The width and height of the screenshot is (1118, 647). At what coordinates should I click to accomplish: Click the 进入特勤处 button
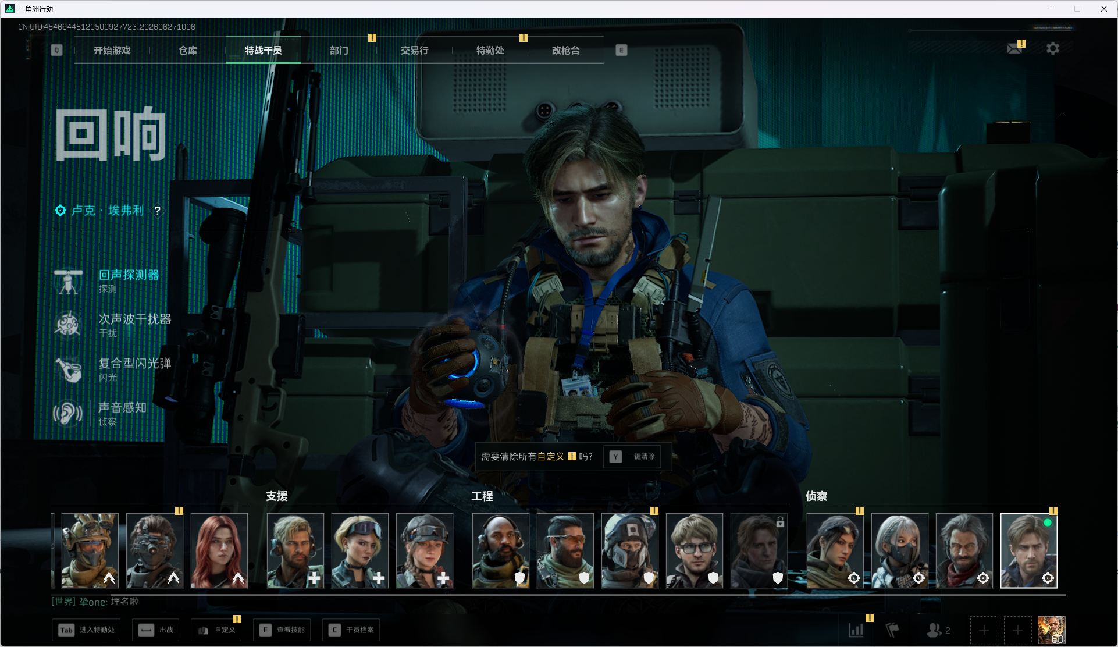87,630
